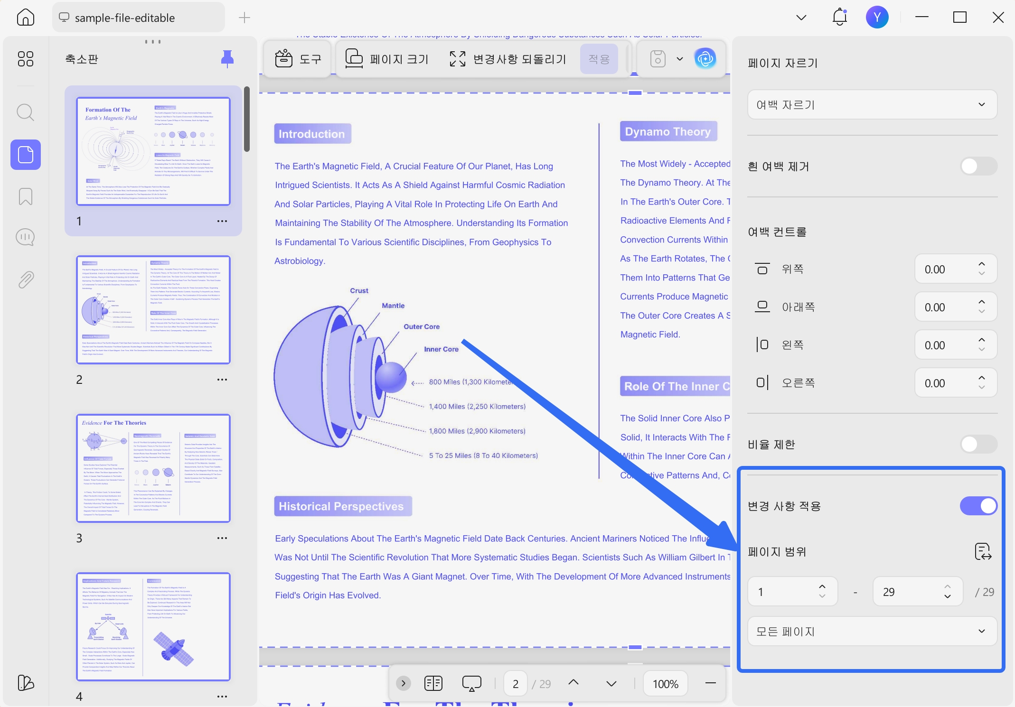
Task: Select page 2 thumbnail
Action: click(x=153, y=310)
